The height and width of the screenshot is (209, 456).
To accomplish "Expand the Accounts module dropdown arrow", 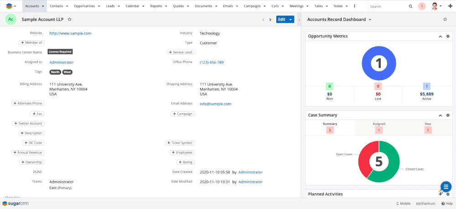I will click(x=43, y=6).
